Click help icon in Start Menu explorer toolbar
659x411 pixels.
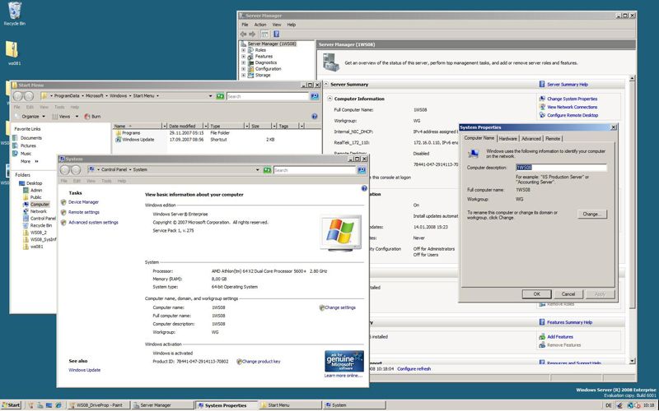click(315, 116)
